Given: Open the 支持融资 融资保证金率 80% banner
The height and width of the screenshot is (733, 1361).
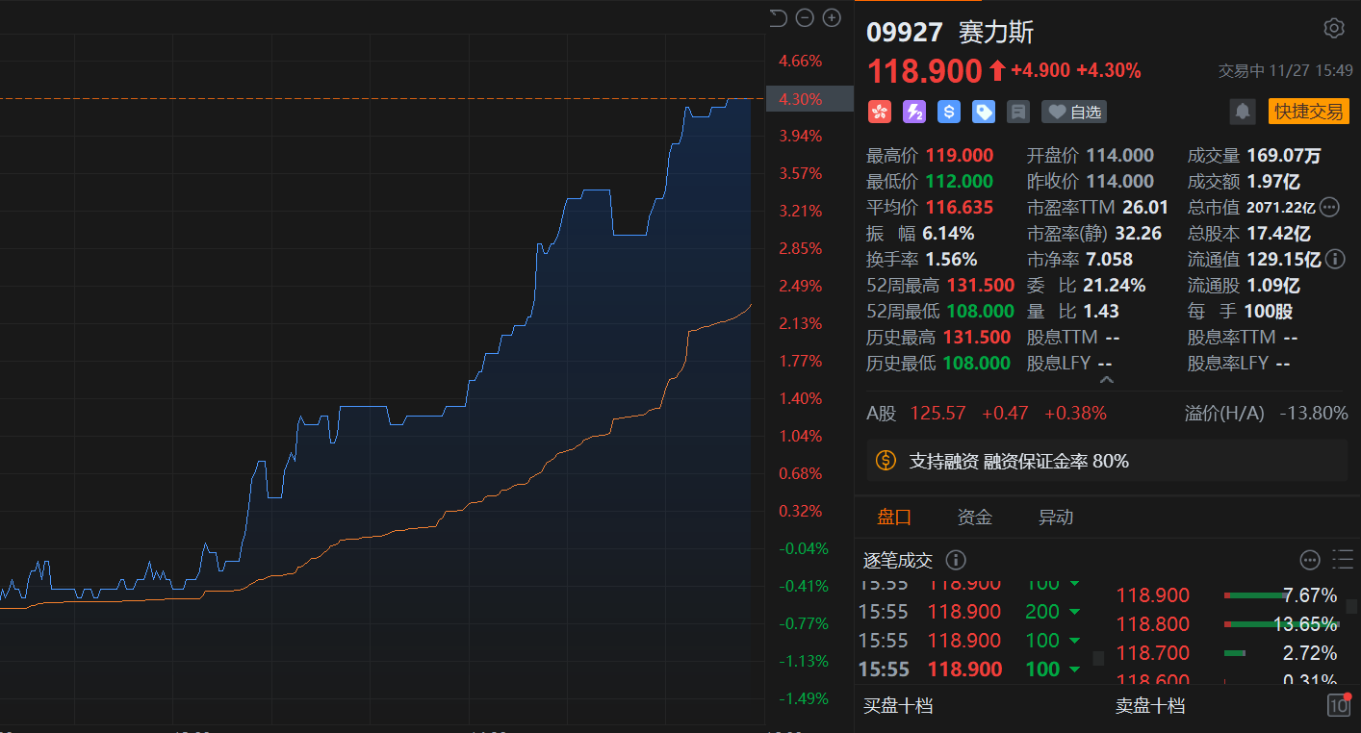Looking at the screenshot, I should (1107, 461).
